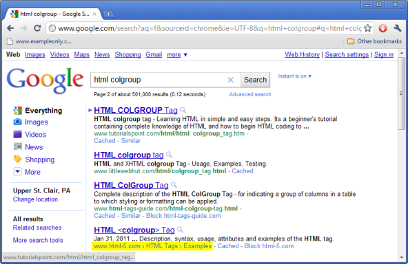
Task: Click the Sign in link
Action: (x=384, y=55)
